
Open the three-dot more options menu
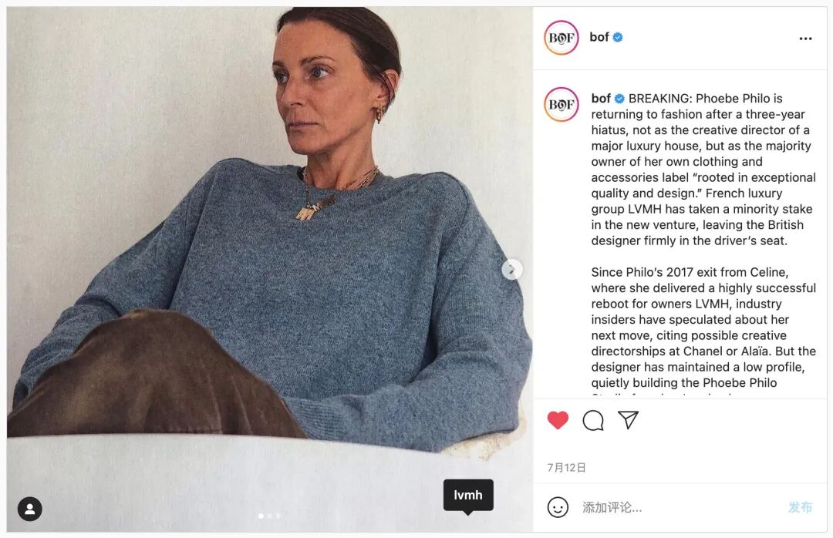[805, 39]
